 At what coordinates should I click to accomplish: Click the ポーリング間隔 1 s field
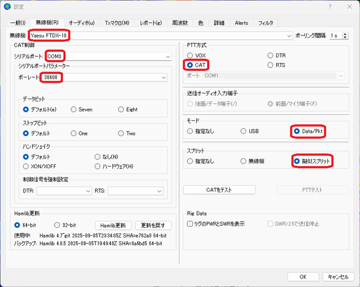coord(336,35)
